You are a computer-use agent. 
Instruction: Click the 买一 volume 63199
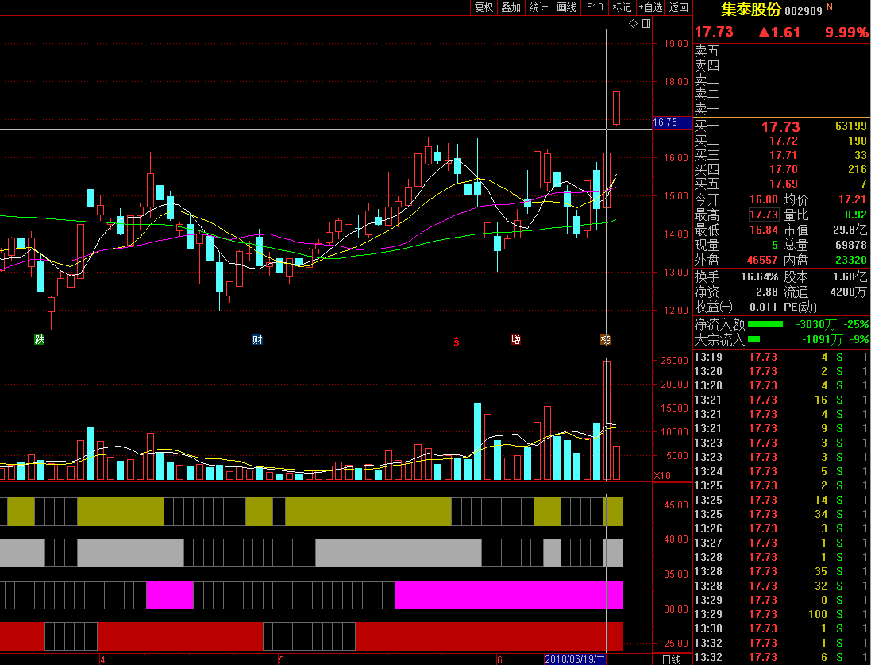pos(850,126)
